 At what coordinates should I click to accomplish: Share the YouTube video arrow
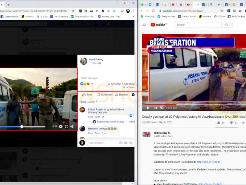coord(243,122)
